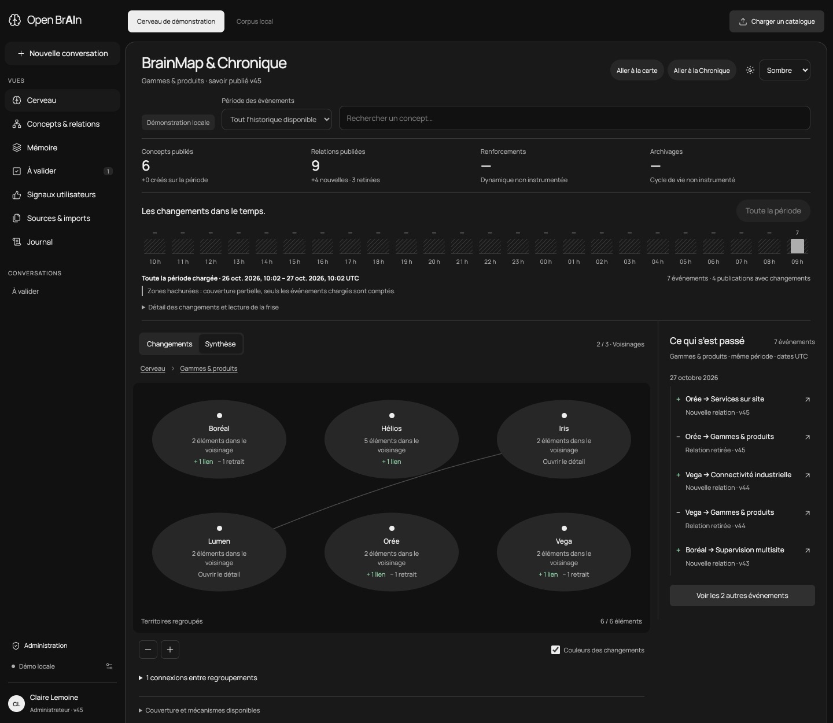Switch map view to Changements

click(169, 344)
